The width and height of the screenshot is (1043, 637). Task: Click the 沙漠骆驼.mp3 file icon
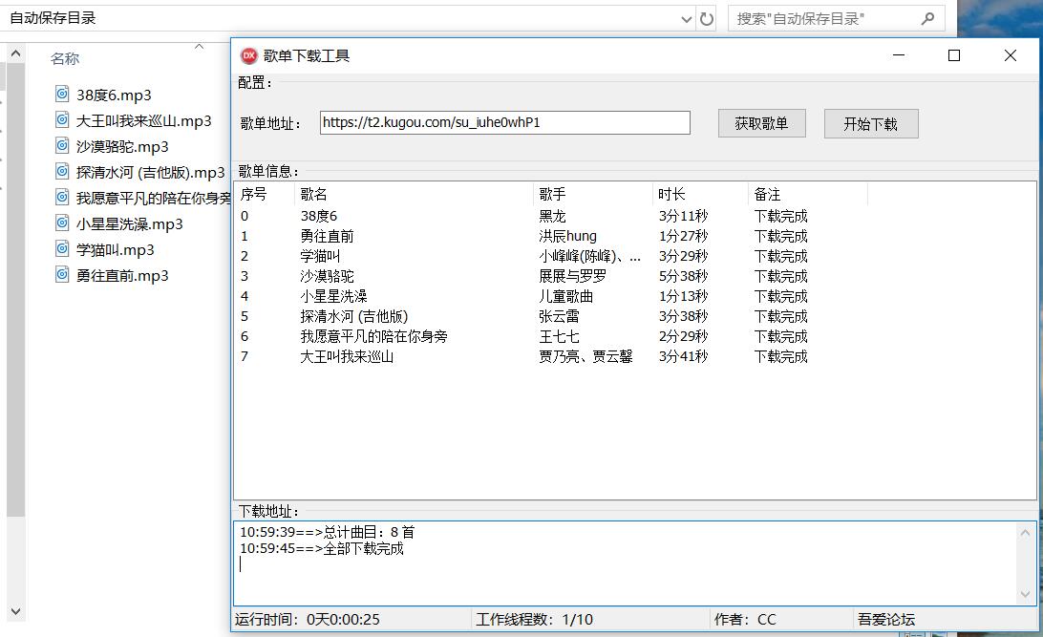coord(59,146)
